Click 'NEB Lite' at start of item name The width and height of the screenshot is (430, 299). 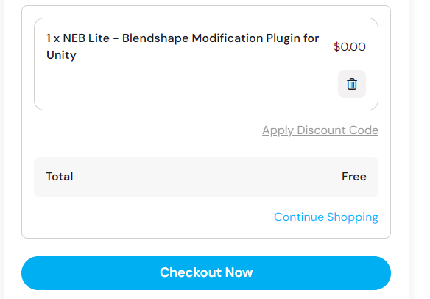pyautogui.click(x=86, y=38)
